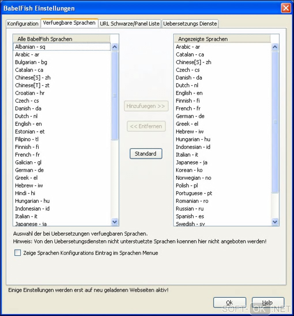This screenshot has width=294, height=316.
Task: Select Estonian - et in the all languages list
Action: (62, 131)
